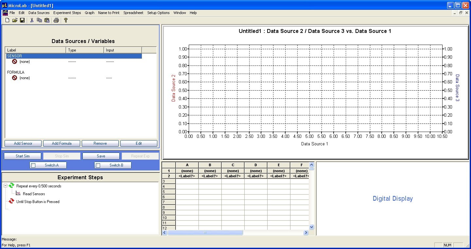
Task: Open the Graph menu
Action: pyautogui.click(x=90, y=13)
